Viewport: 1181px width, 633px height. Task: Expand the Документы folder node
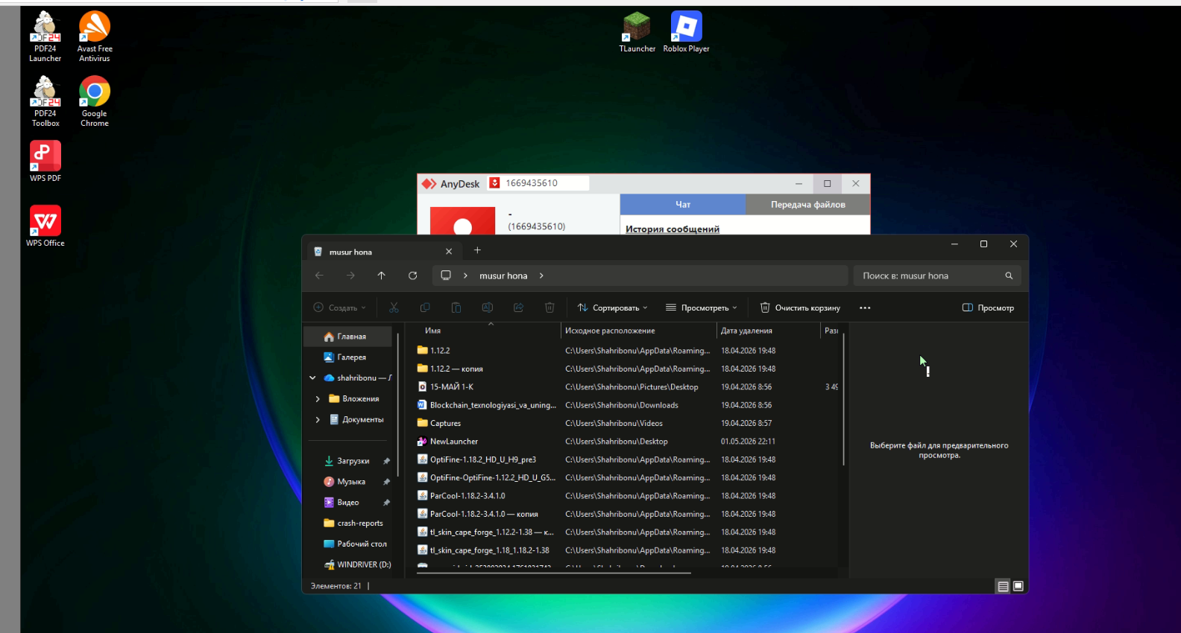pos(318,420)
